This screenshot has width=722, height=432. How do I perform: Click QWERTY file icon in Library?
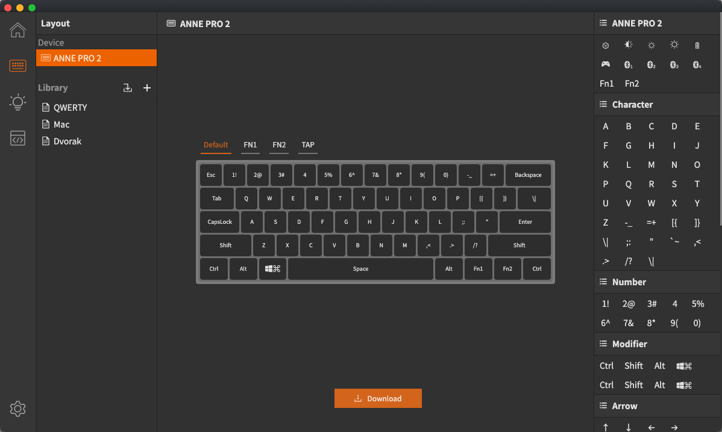[x=46, y=107]
